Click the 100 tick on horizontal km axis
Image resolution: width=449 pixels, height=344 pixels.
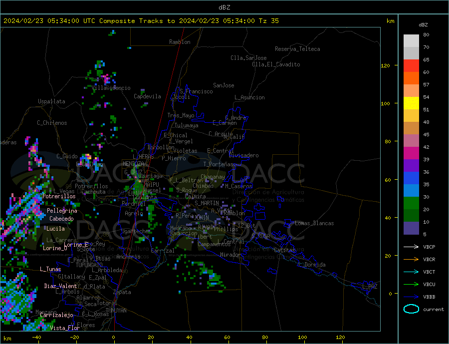(x=303, y=338)
